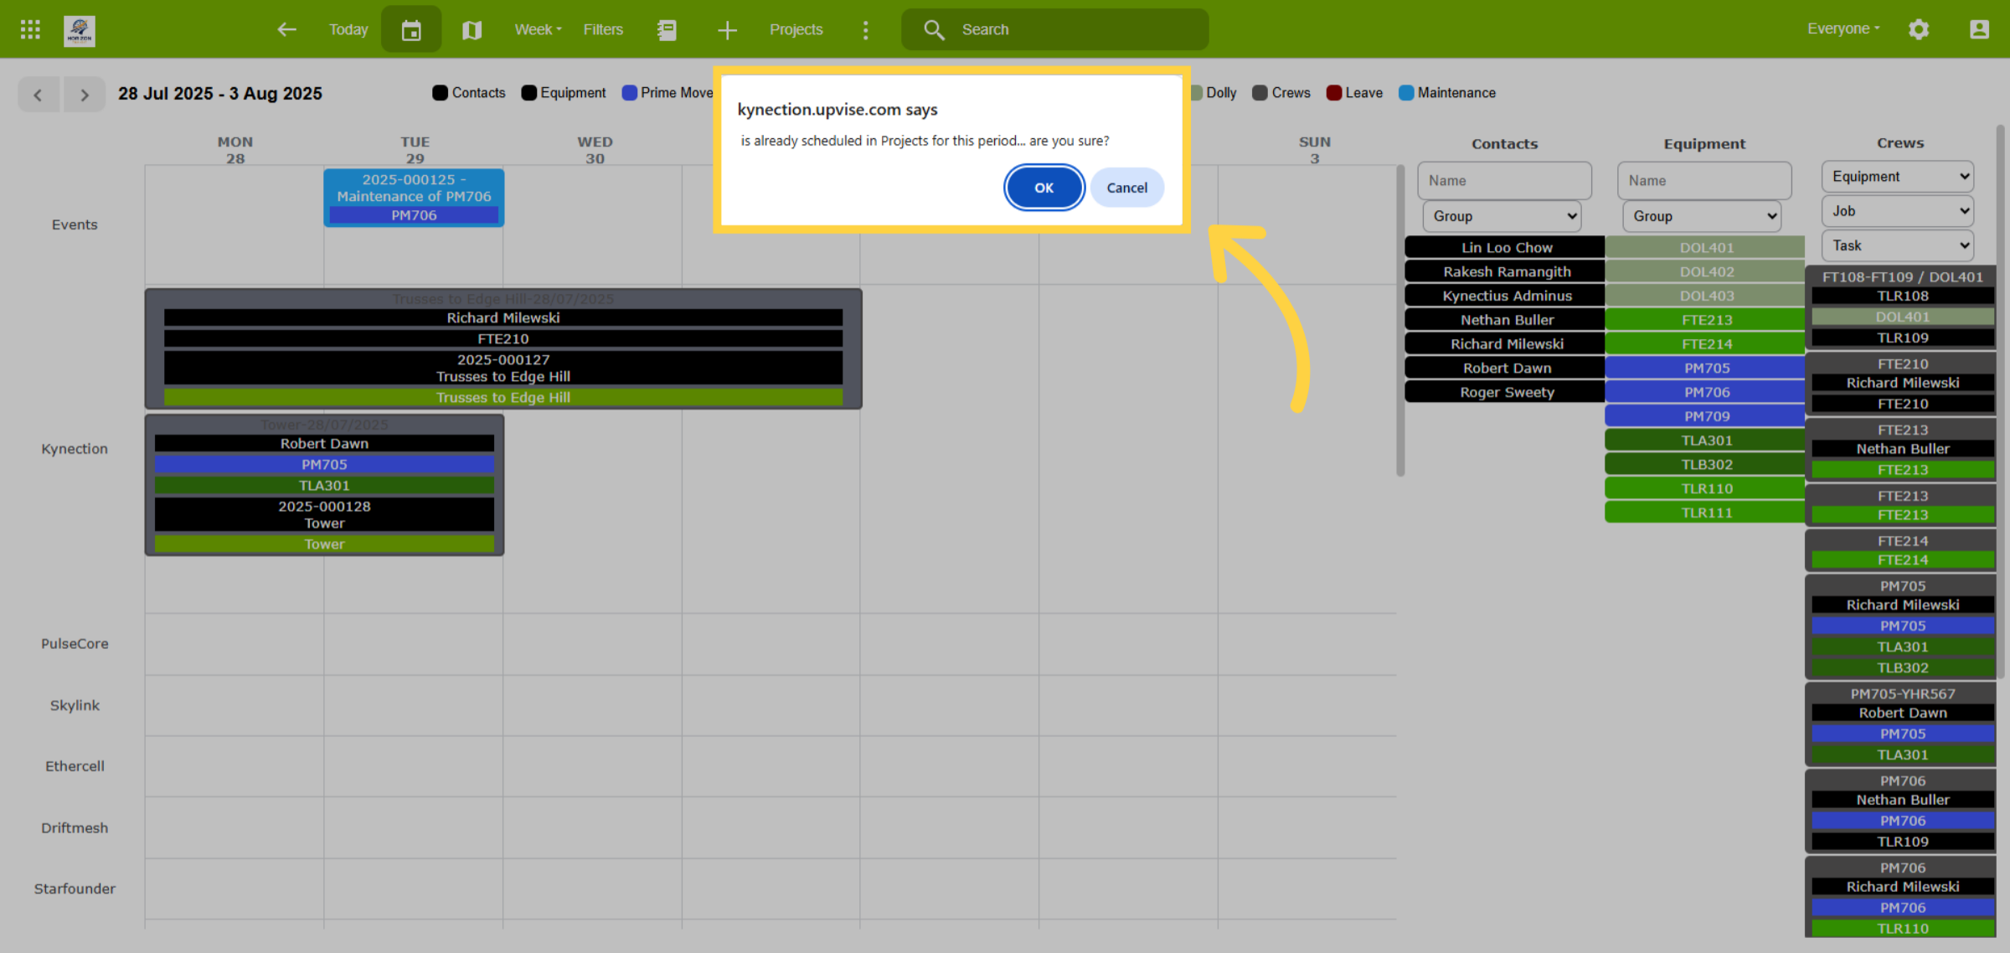Click Robert Dawn in Tower booking
The width and height of the screenshot is (2010, 953).
[x=324, y=443]
